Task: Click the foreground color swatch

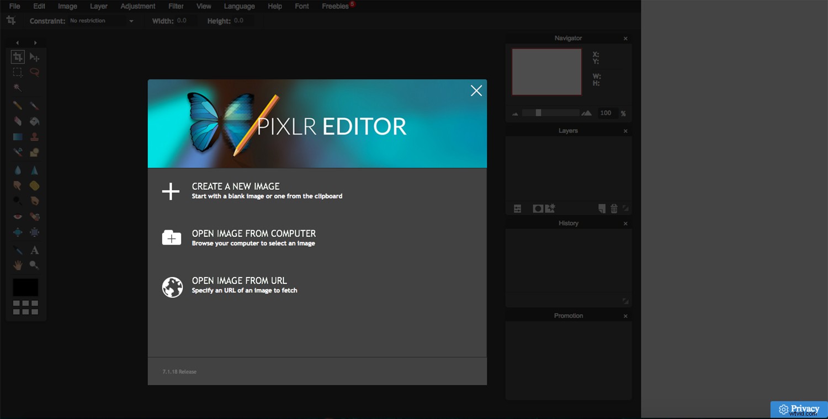Action: tap(25, 287)
